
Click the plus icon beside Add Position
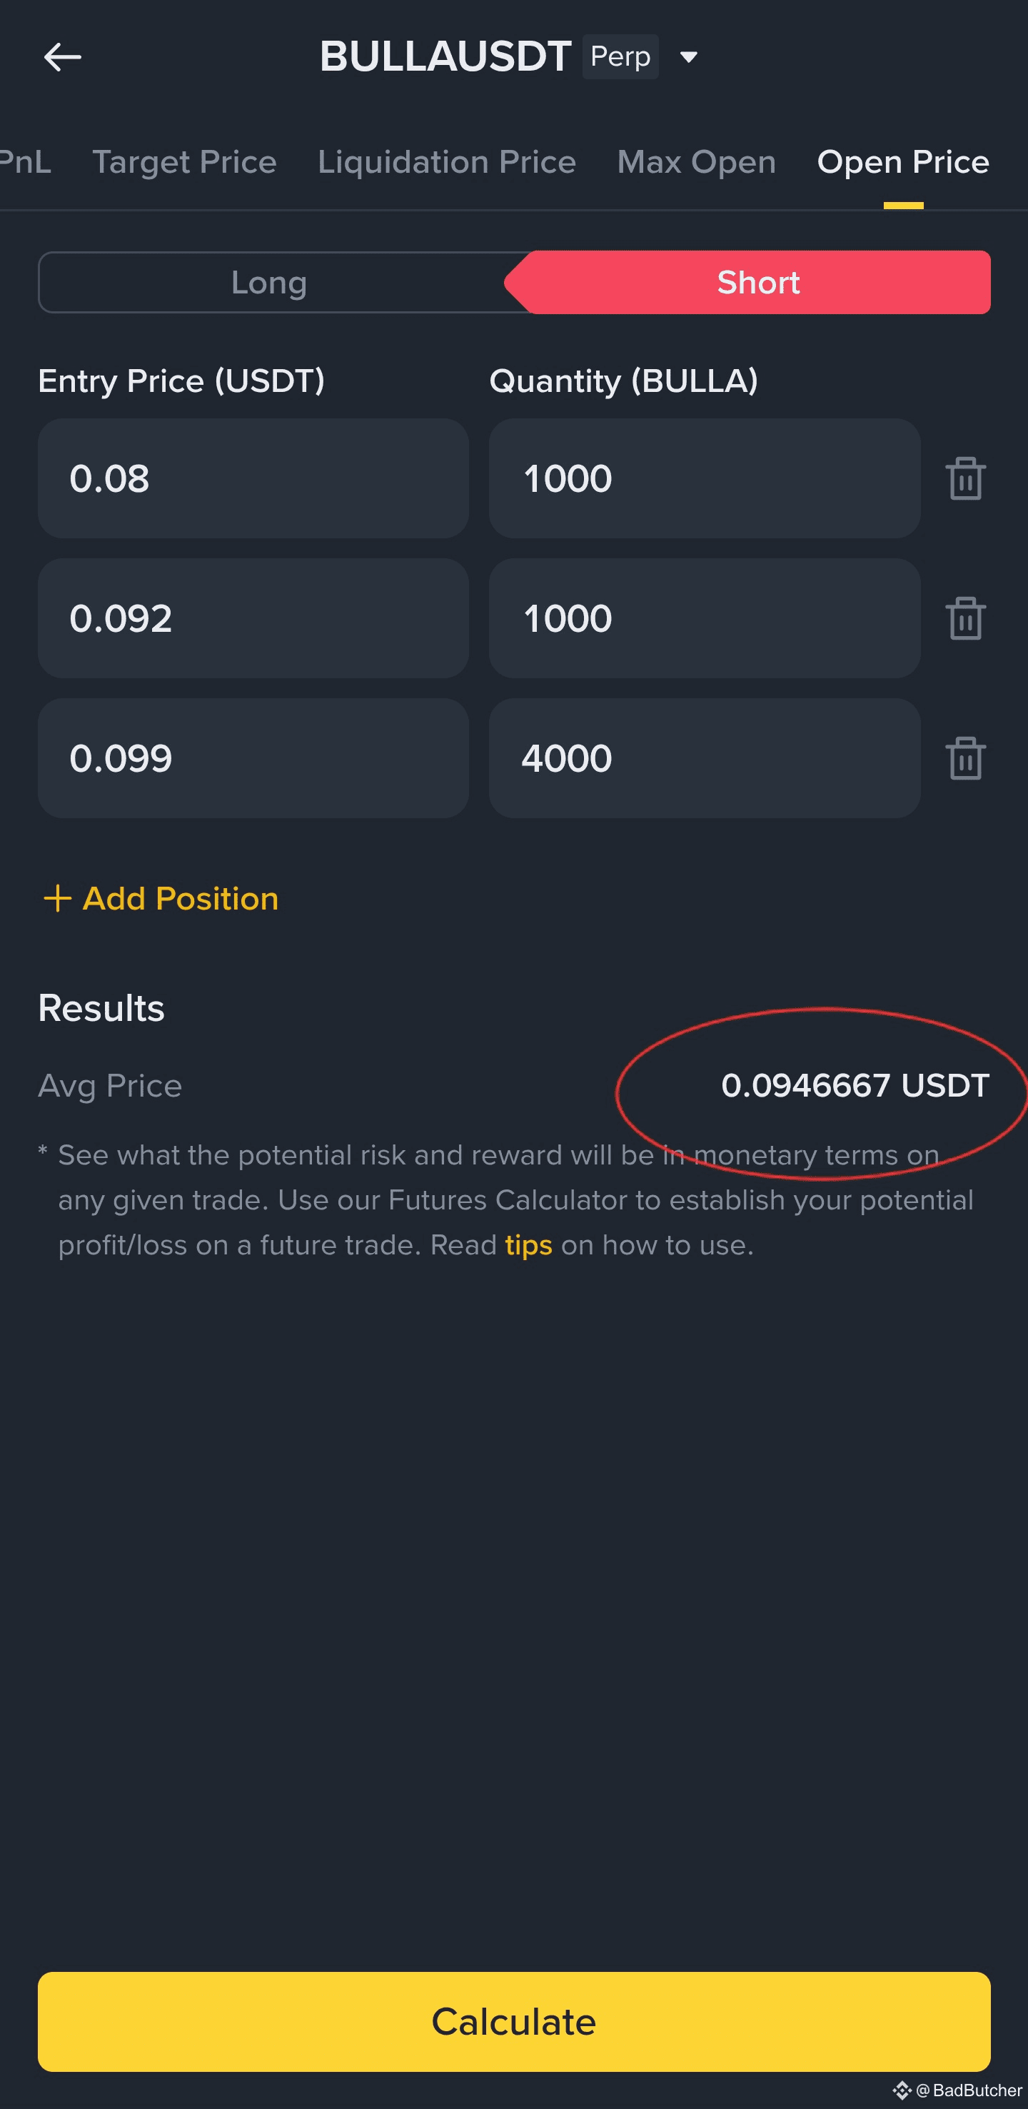tap(57, 898)
